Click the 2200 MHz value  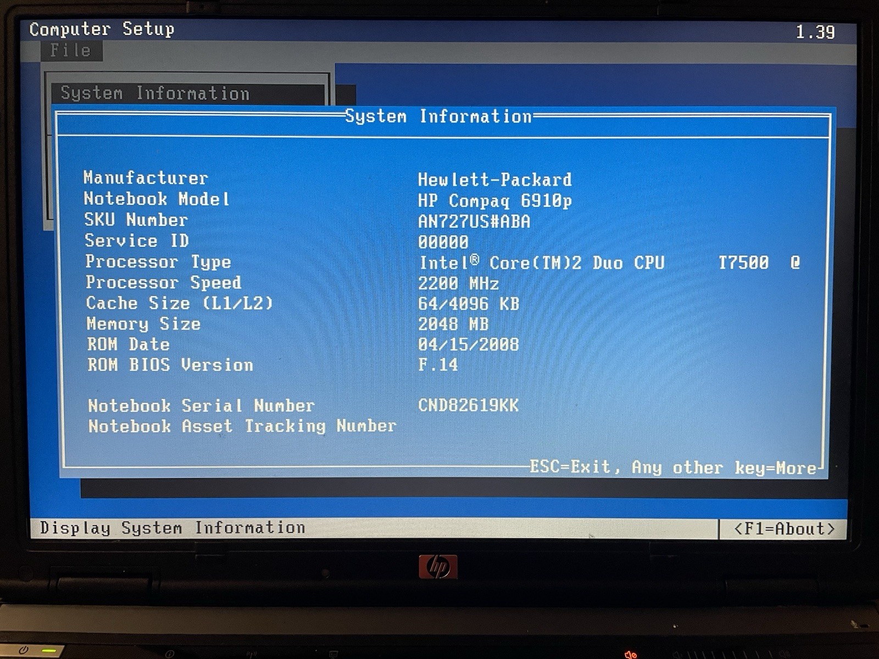(458, 283)
